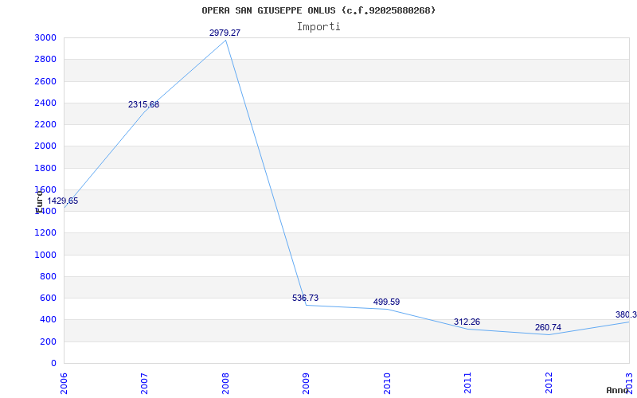This screenshot has height=398, width=637.
Task: Select the 499.59 data label
Action: [x=386, y=302]
